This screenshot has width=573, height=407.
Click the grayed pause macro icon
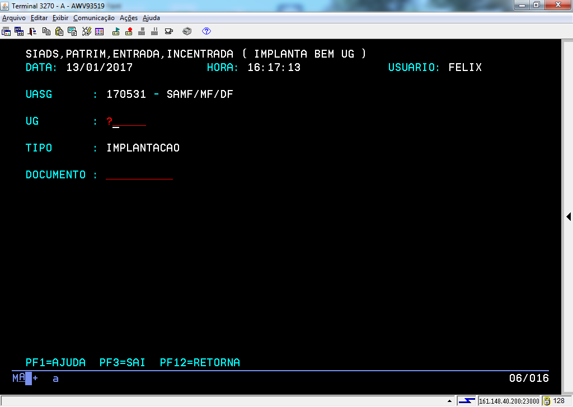pos(154,31)
